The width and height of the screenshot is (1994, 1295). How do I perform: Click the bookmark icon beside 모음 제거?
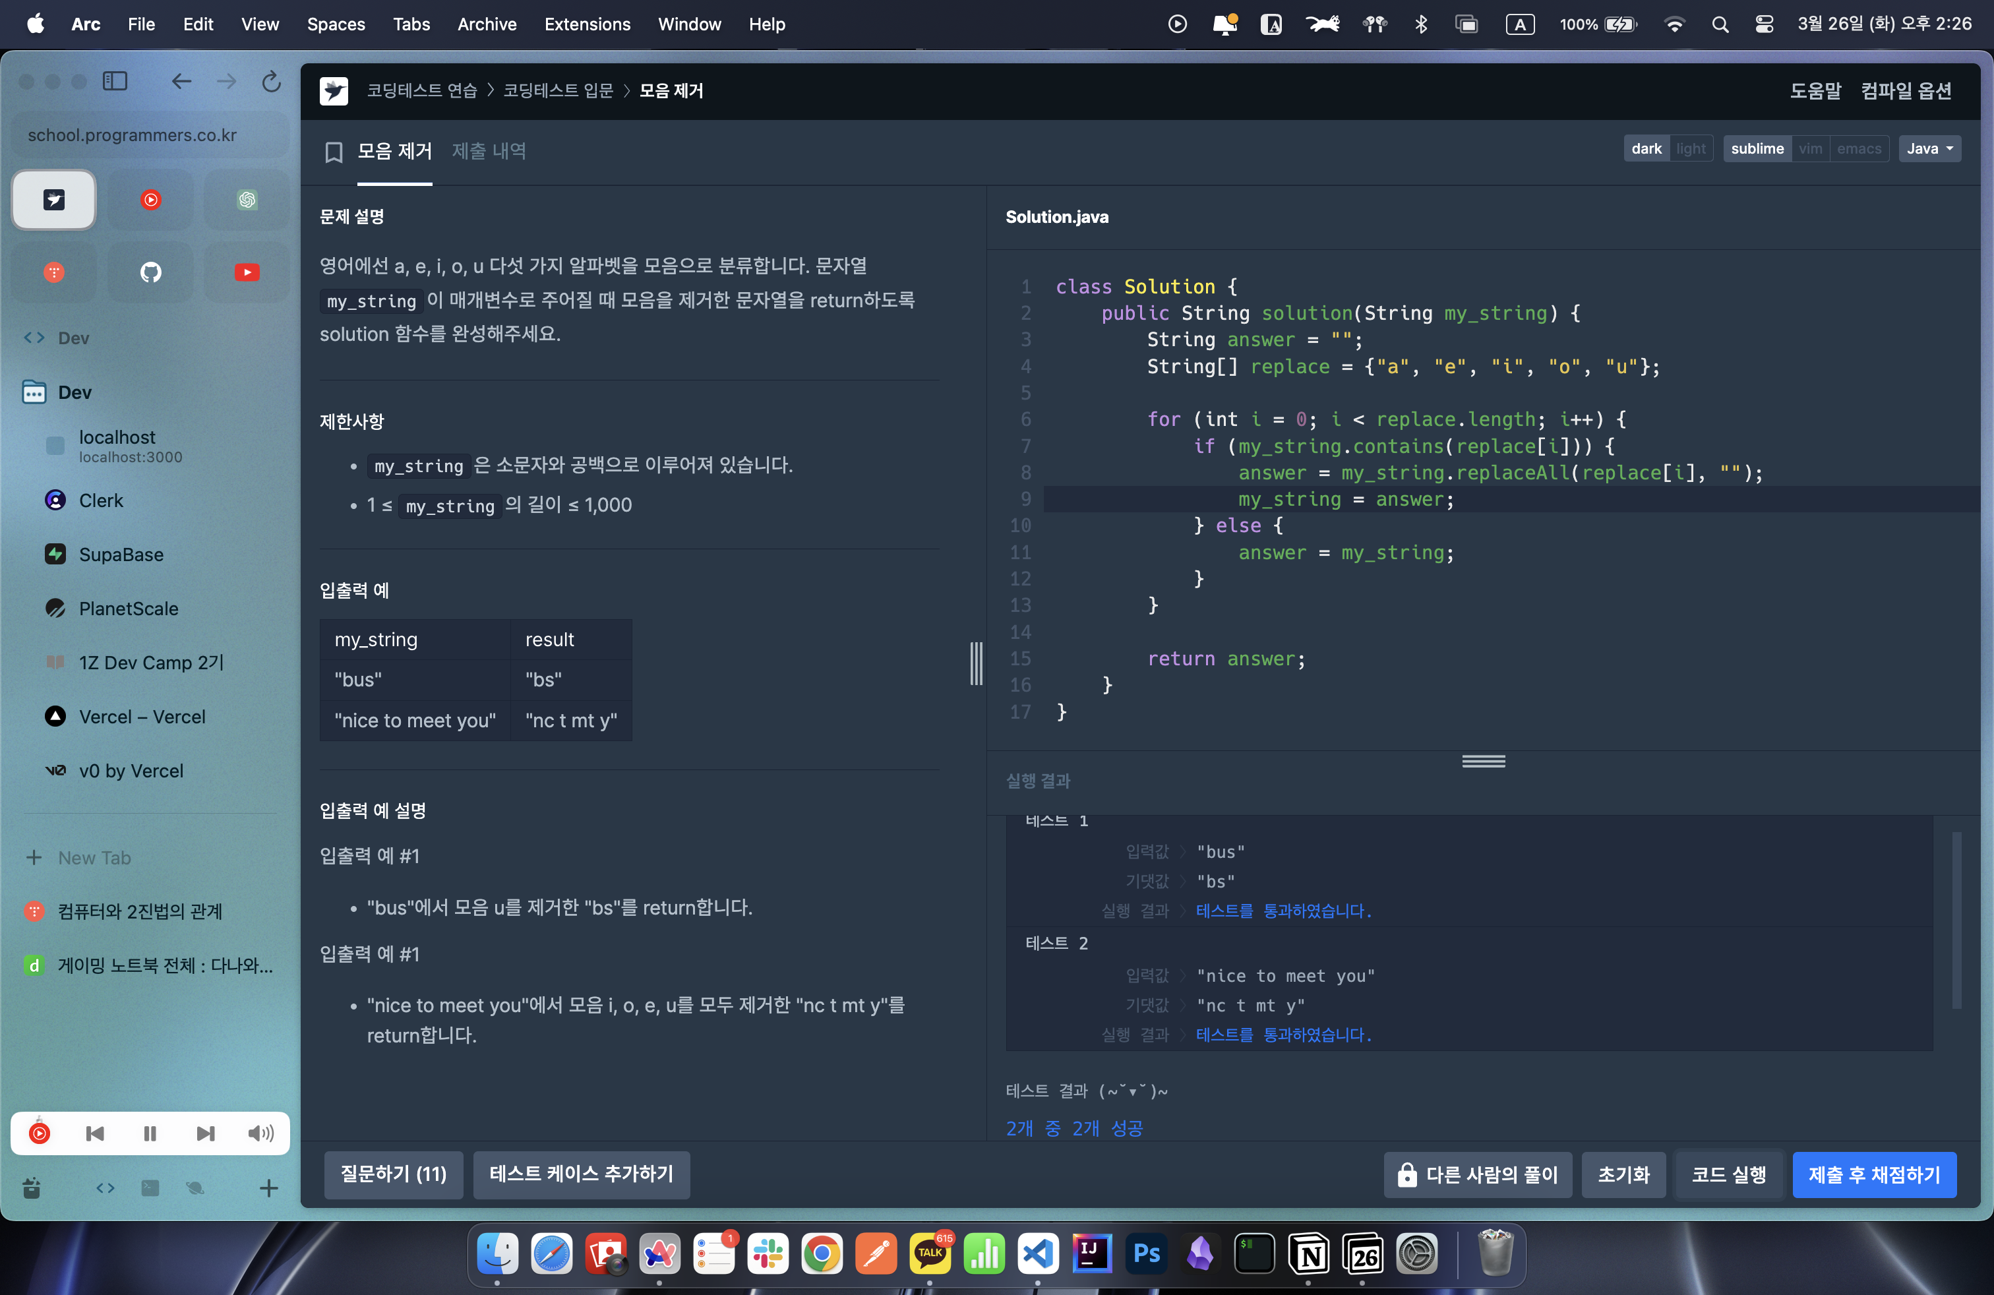click(334, 152)
